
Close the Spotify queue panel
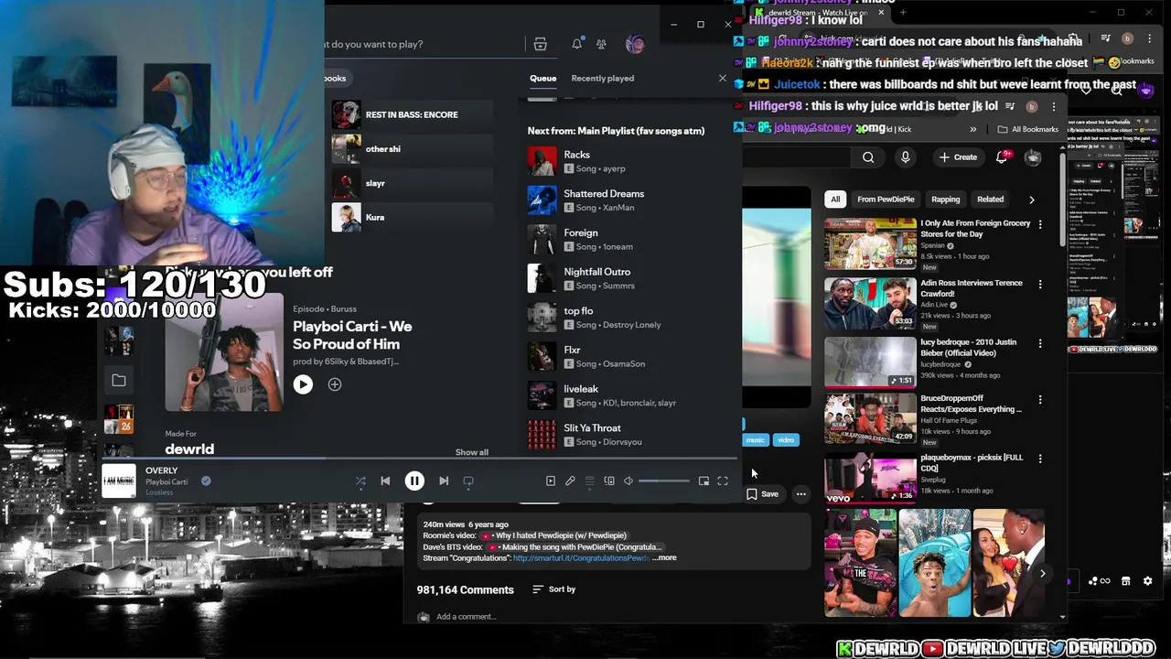pyautogui.click(x=723, y=78)
